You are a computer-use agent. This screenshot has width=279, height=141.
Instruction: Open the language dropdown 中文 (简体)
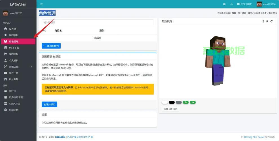245,4
